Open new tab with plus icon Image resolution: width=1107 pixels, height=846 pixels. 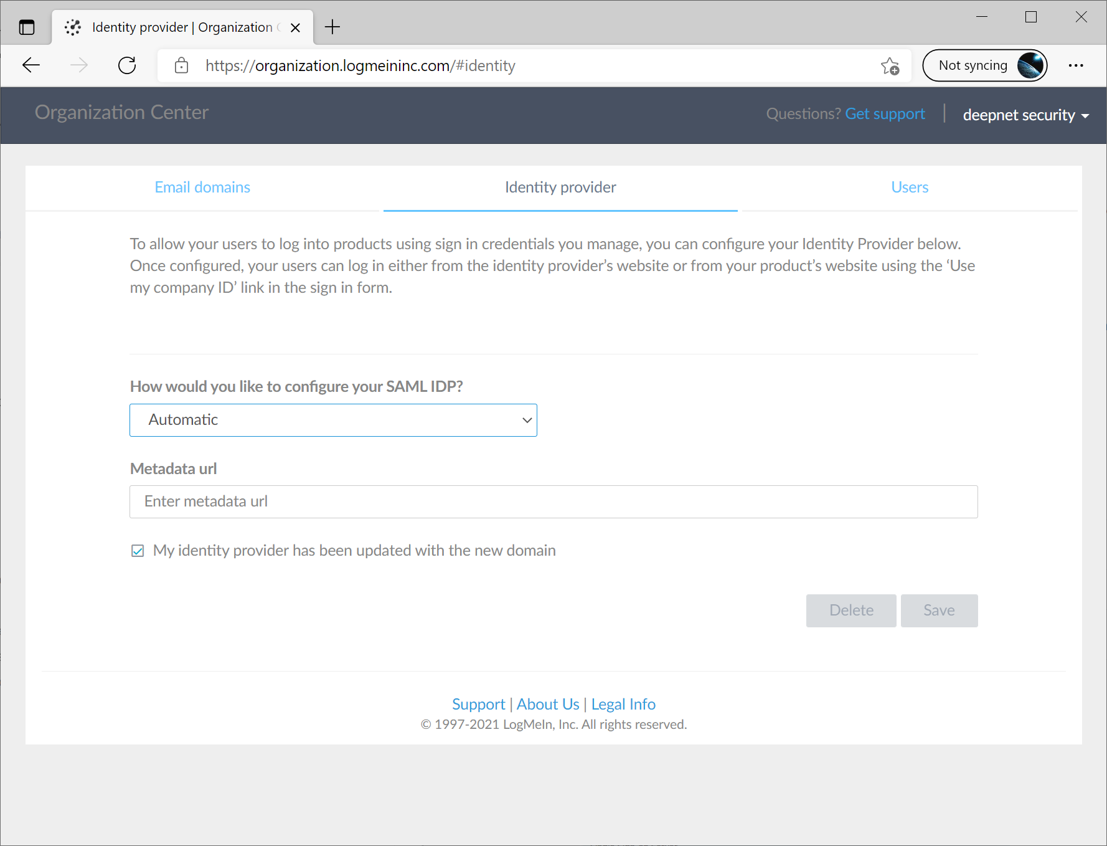[x=332, y=27]
